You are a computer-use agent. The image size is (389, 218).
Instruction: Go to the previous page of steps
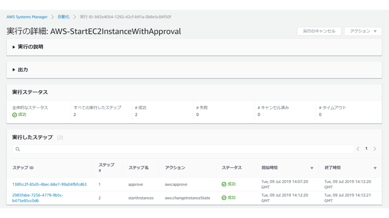tap(358, 149)
